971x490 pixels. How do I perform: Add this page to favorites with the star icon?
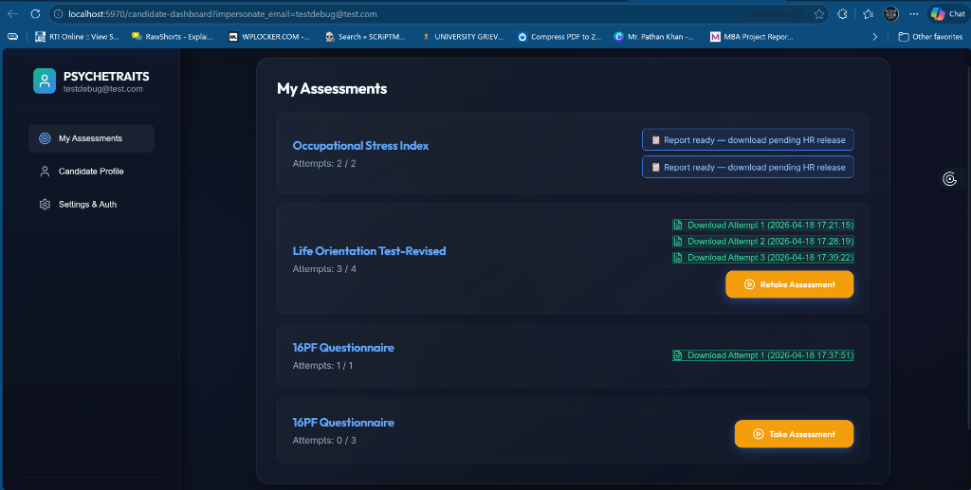819,13
